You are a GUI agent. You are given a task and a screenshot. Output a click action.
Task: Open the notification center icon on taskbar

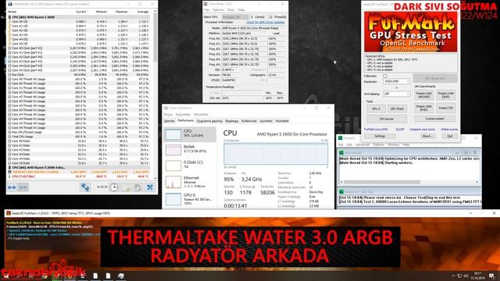pos(491,276)
